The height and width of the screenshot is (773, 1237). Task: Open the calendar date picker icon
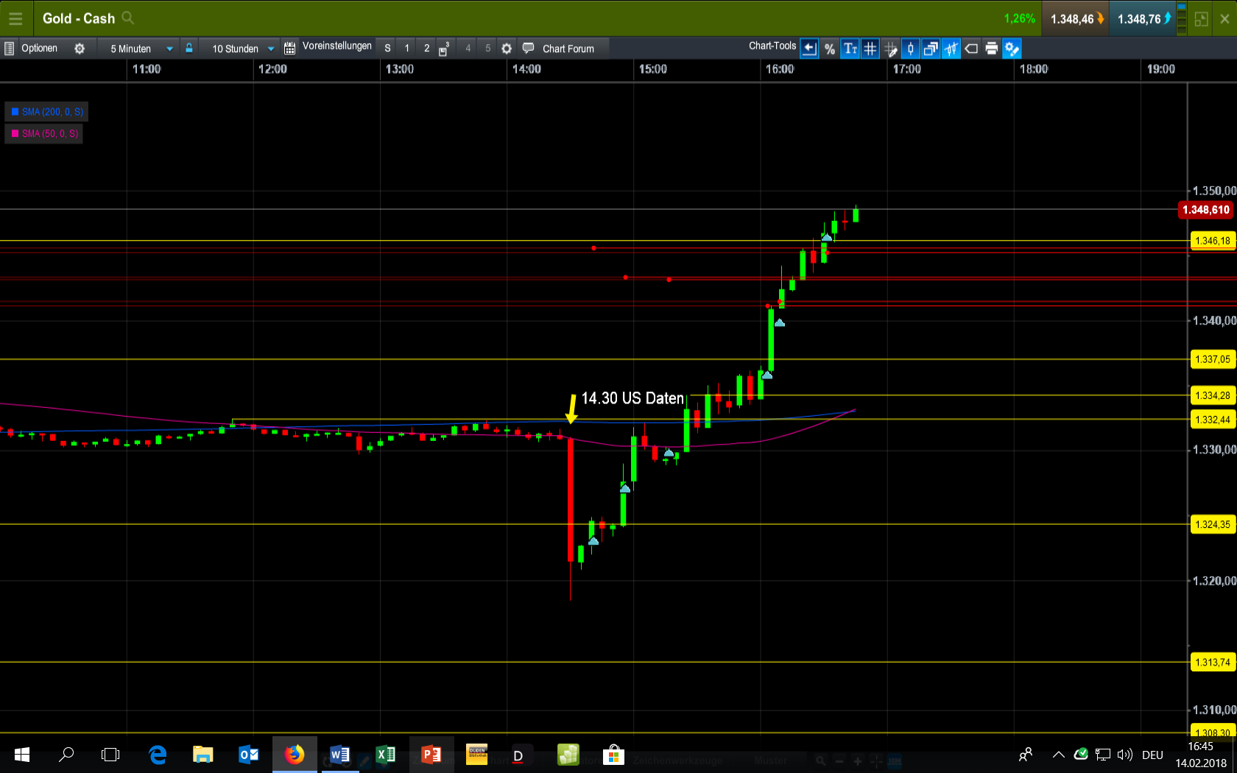[x=290, y=49]
